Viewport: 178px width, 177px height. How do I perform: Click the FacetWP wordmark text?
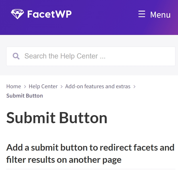(x=49, y=14)
